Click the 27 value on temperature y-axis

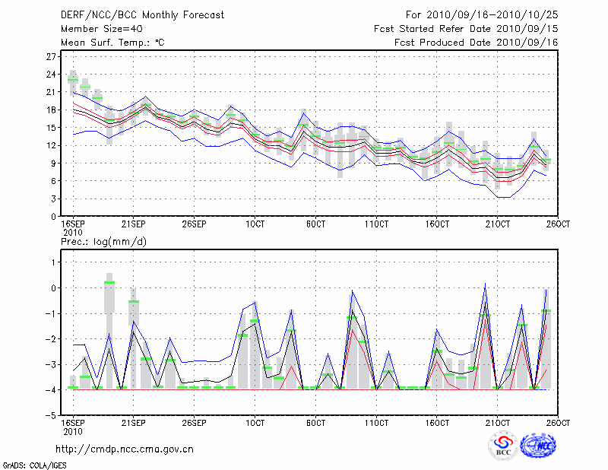52,57
